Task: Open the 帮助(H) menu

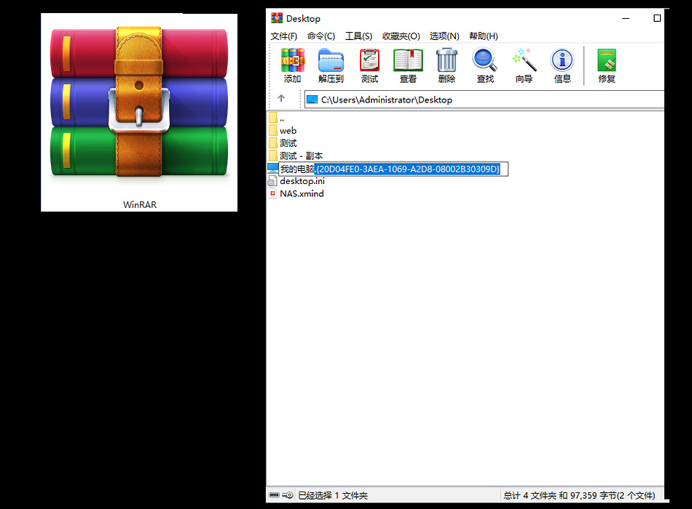Action: coord(483,36)
